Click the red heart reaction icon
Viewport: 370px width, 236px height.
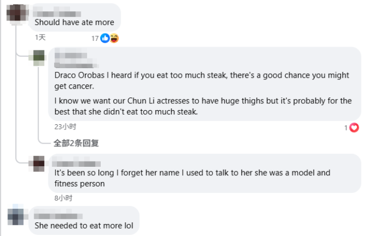click(x=354, y=128)
